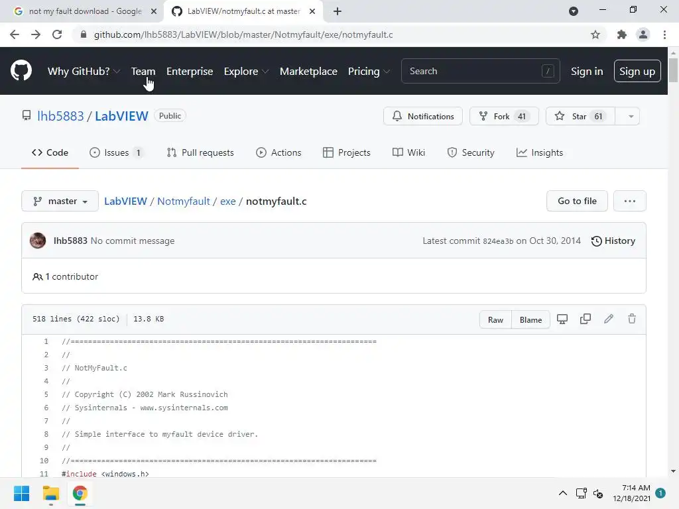The width and height of the screenshot is (679, 509).
Task: Close the LabVIEW/notmyfault.c tab
Action: pos(312,11)
